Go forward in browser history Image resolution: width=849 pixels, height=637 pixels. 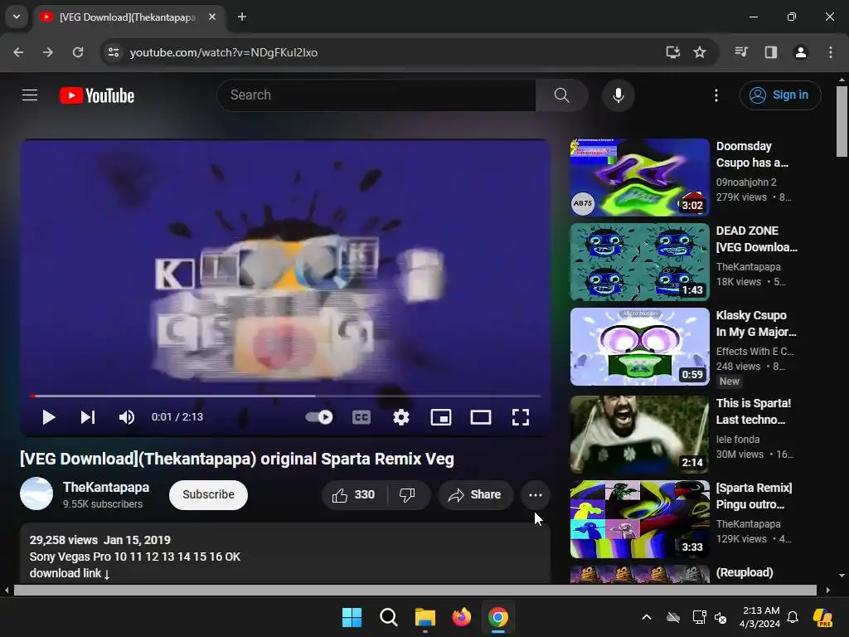tap(48, 52)
